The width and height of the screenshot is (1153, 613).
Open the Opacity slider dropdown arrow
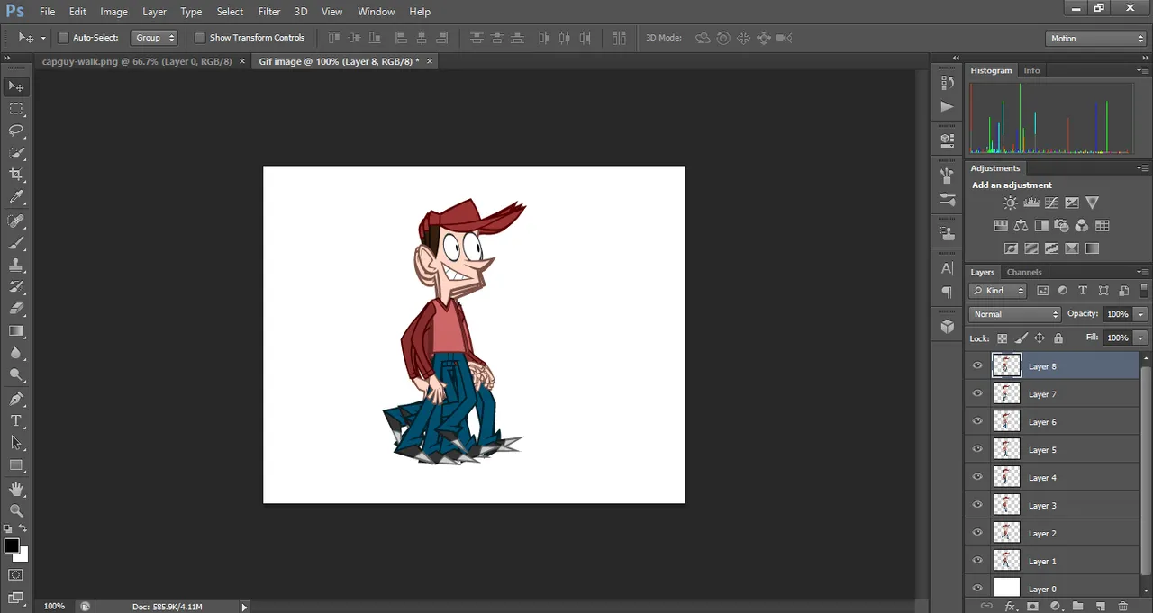(1141, 314)
